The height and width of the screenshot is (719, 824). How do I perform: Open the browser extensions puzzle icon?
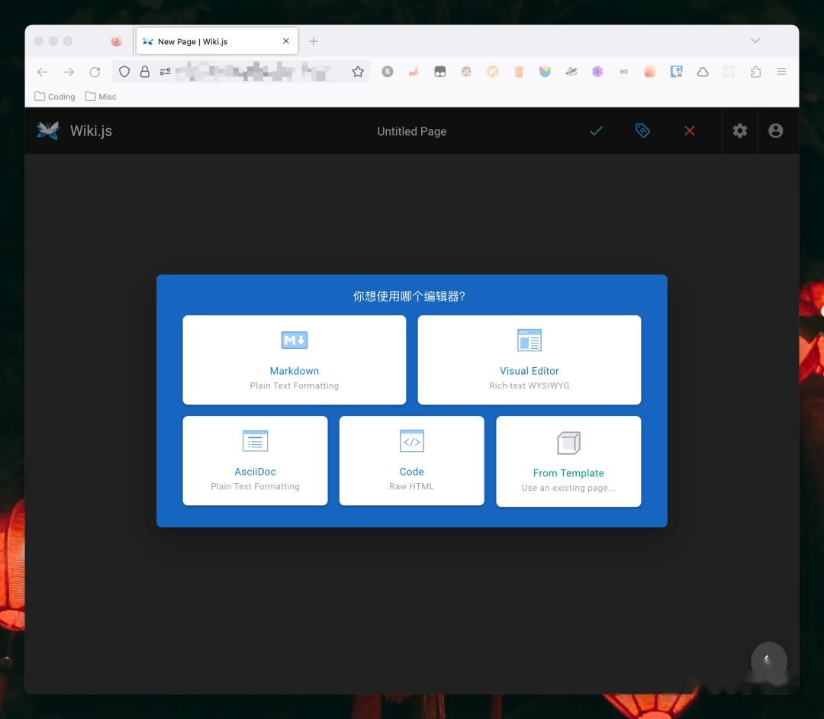(755, 72)
